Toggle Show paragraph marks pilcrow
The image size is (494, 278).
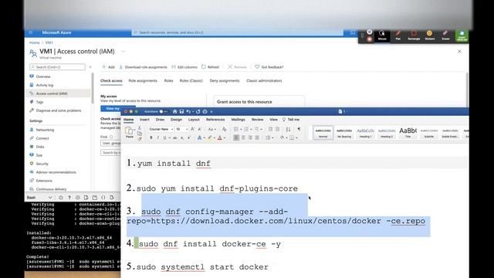click(299, 129)
